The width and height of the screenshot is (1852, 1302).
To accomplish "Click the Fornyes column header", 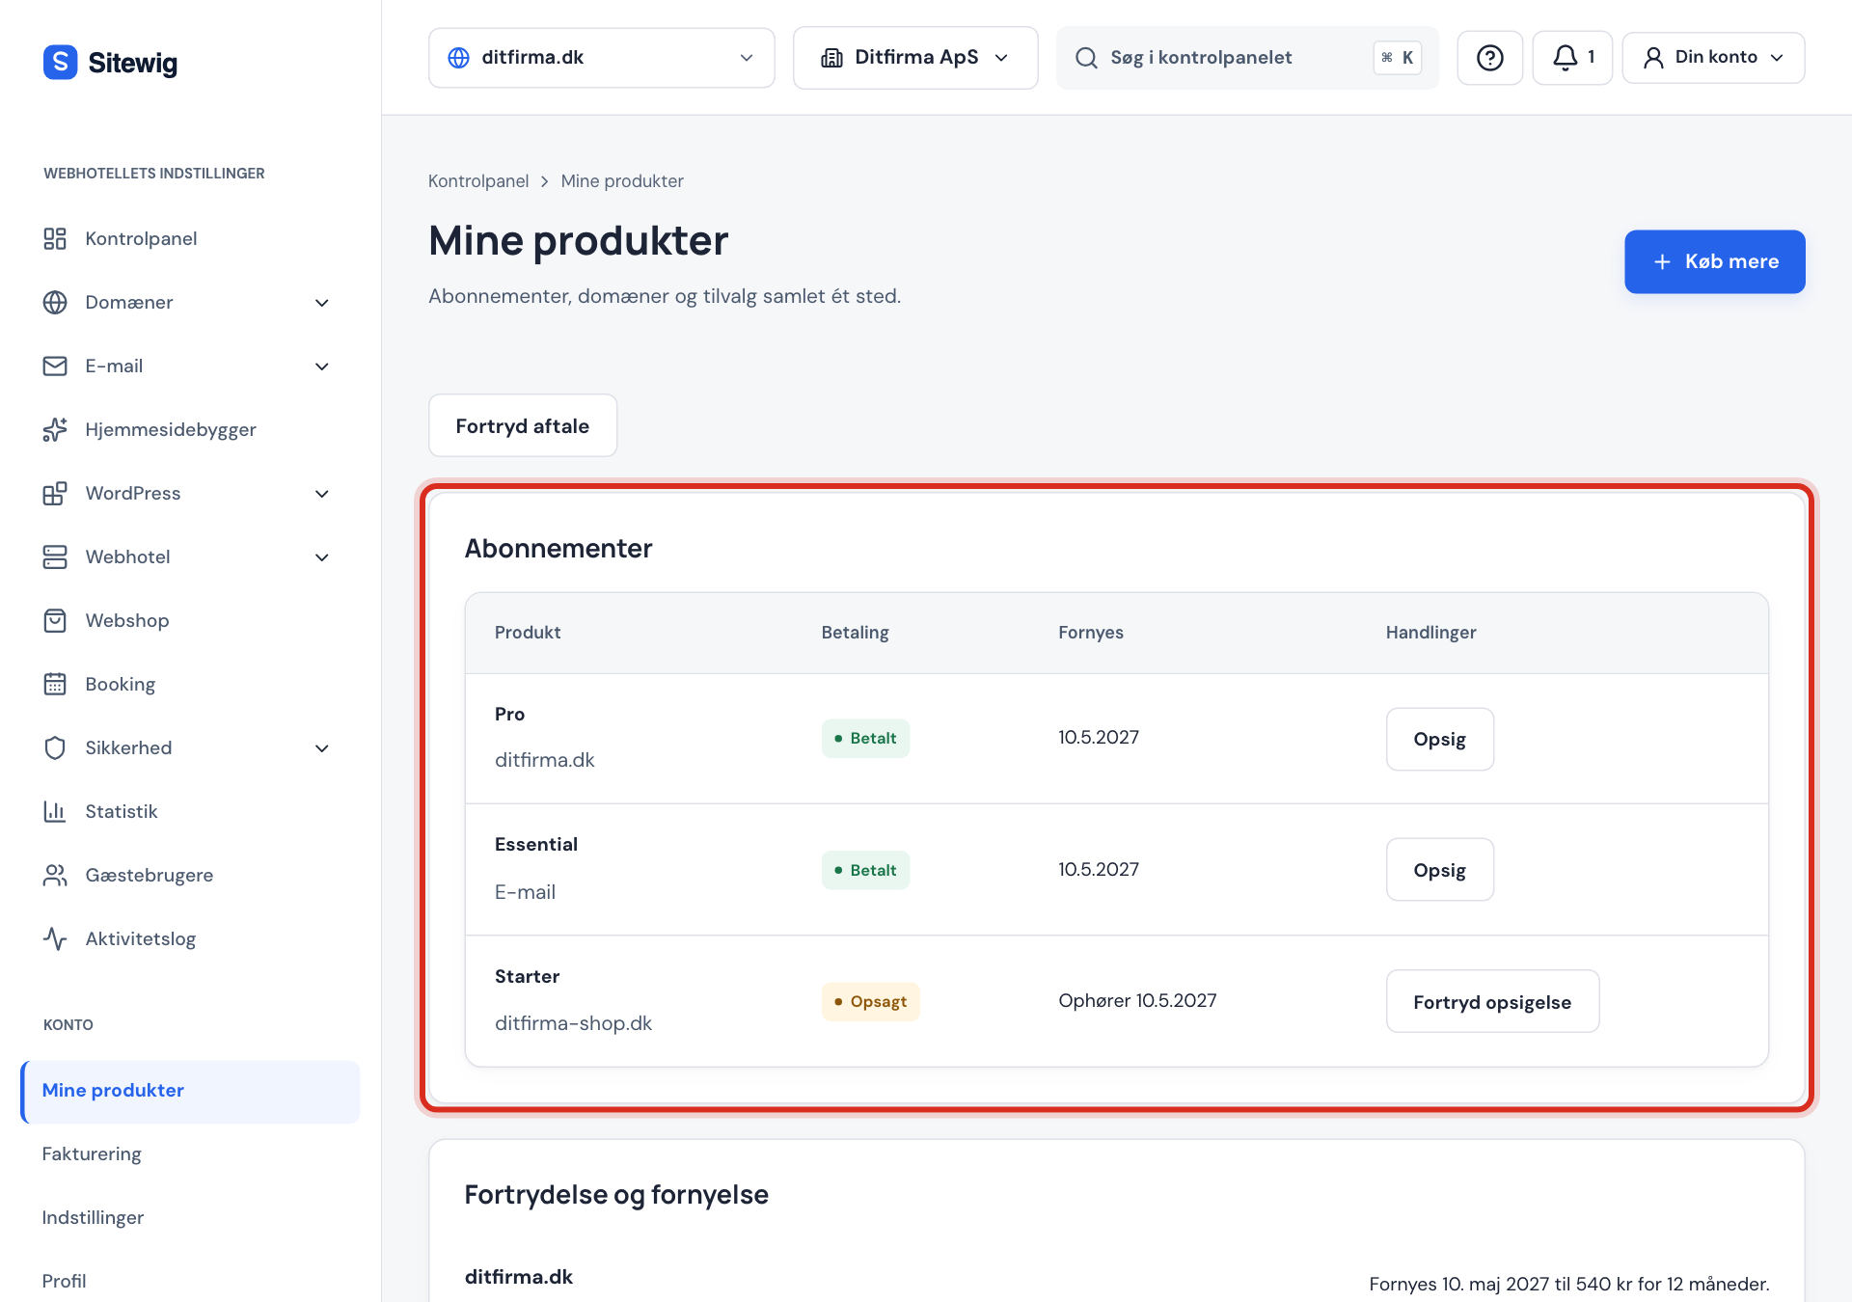I will (1091, 633).
